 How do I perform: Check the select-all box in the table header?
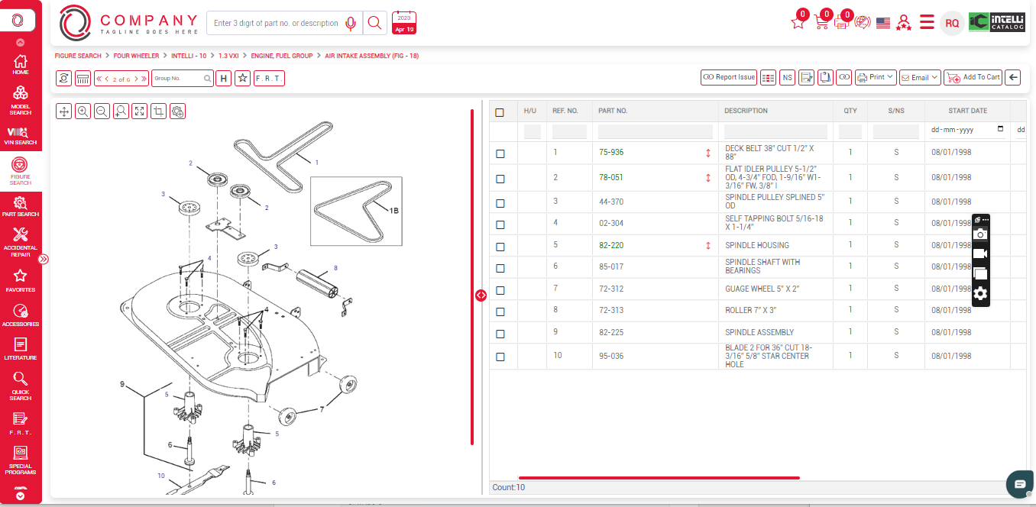coord(500,111)
